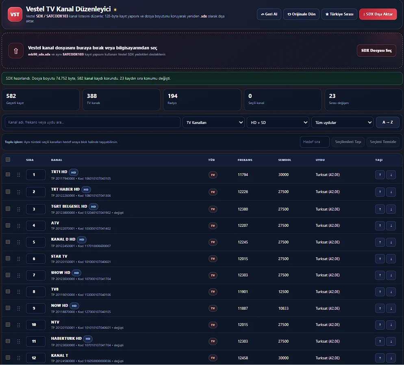Click Orijinale Dön reset button
Image resolution: width=404 pixels, height=365 pixels.
click(301, 14)
